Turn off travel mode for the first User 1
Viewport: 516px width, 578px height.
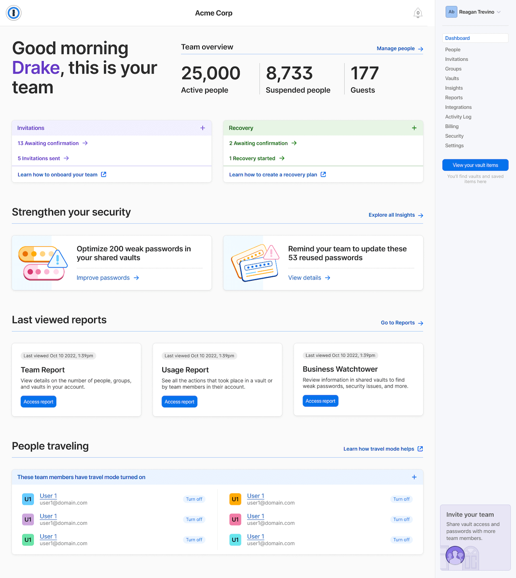(x=194, y=499)
